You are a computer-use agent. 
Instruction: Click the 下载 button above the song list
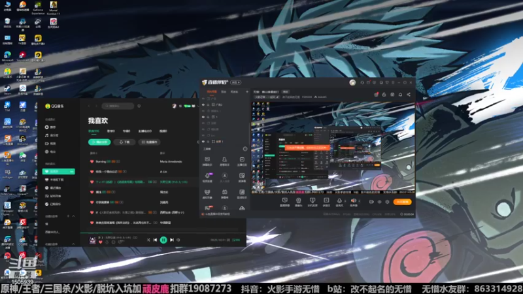point(124,142)
